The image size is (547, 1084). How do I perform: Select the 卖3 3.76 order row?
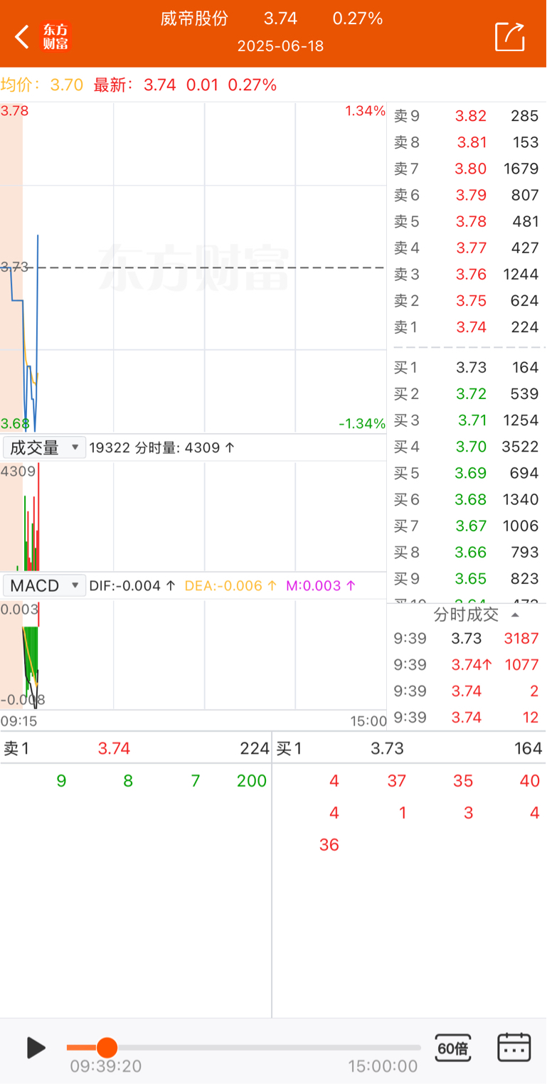(x=467, y=274)
